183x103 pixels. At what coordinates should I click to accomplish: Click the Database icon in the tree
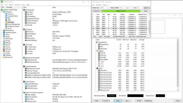[4, 55]
